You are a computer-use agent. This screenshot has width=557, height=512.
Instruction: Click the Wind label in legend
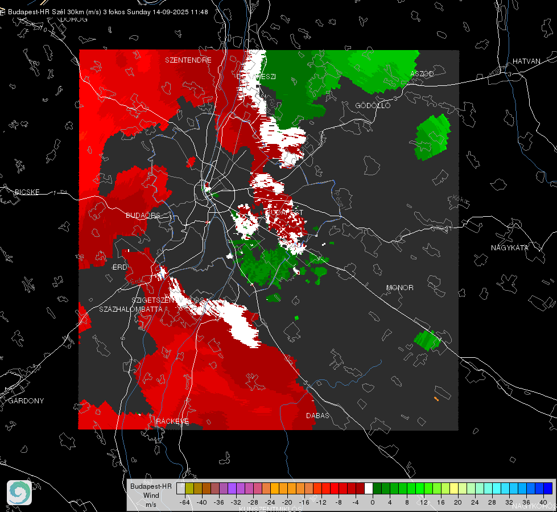151,496
